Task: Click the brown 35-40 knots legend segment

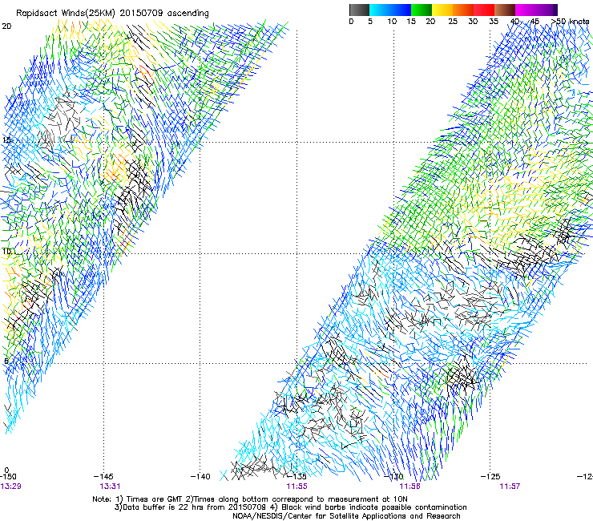Action: 505,10
